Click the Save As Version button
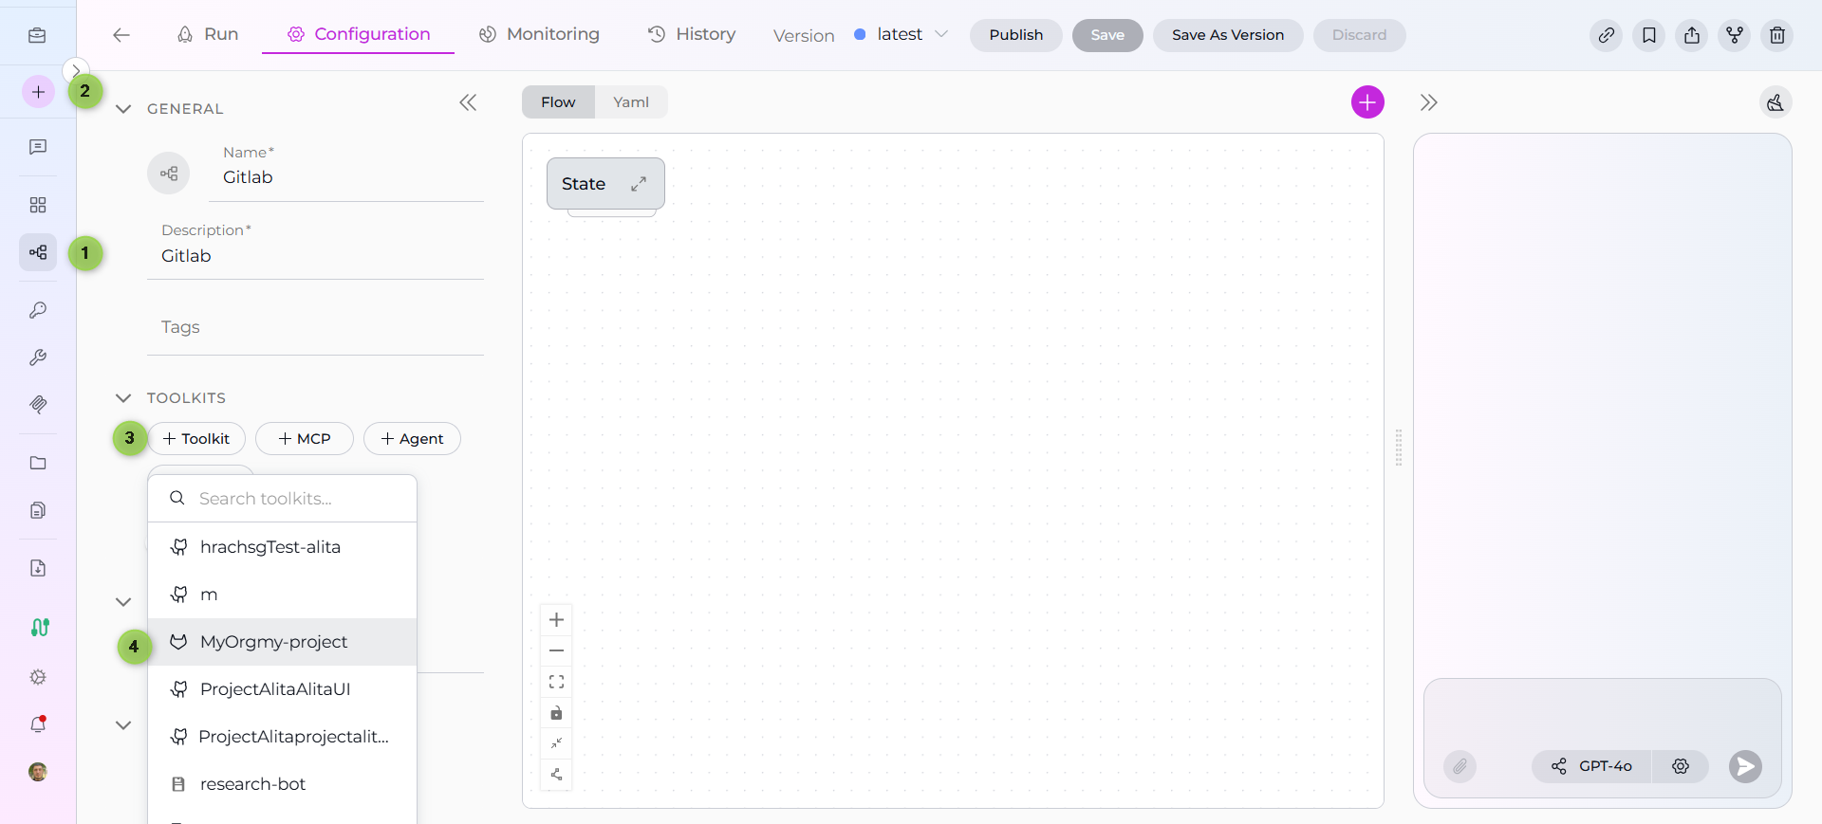 1227,35
